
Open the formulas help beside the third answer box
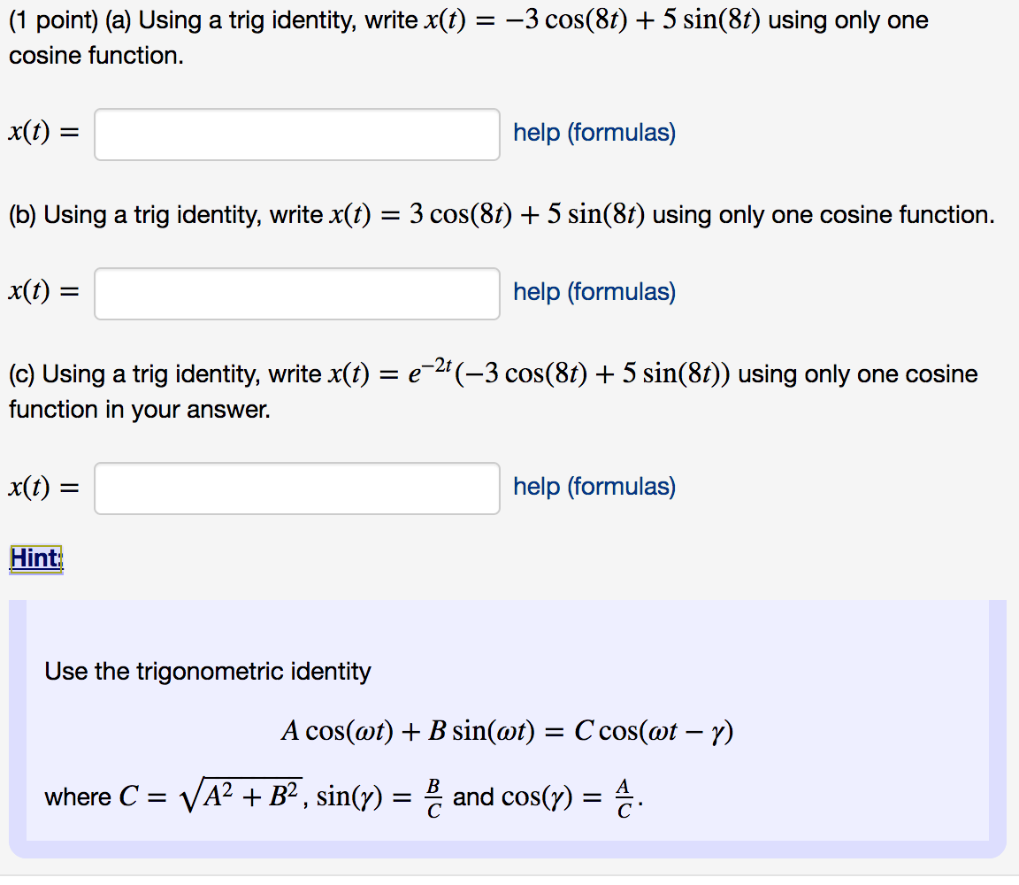pos(594,487)
